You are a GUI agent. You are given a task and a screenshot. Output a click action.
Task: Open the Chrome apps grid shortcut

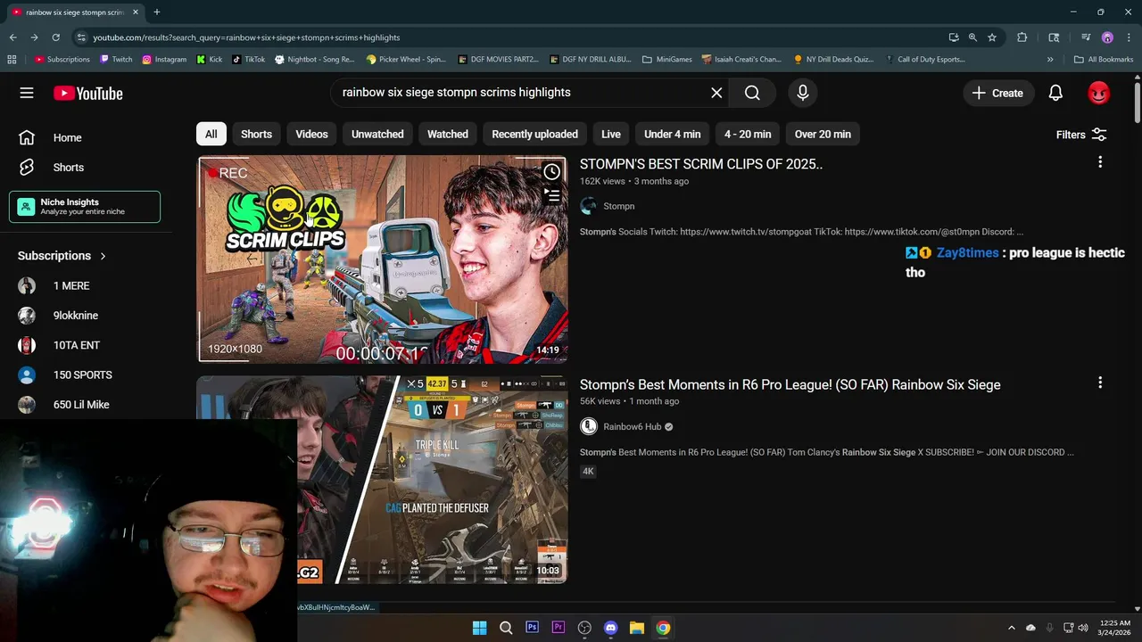point(12,60)
